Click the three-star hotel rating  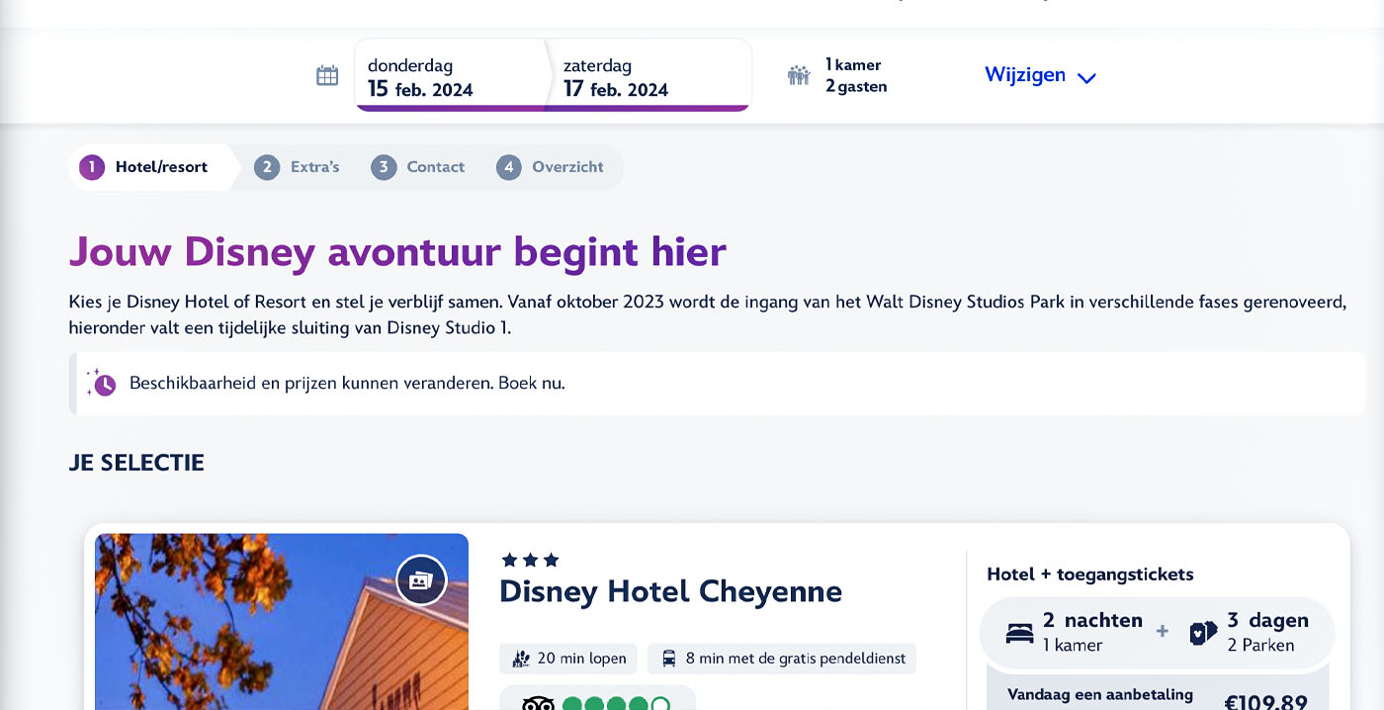[530, 561]
